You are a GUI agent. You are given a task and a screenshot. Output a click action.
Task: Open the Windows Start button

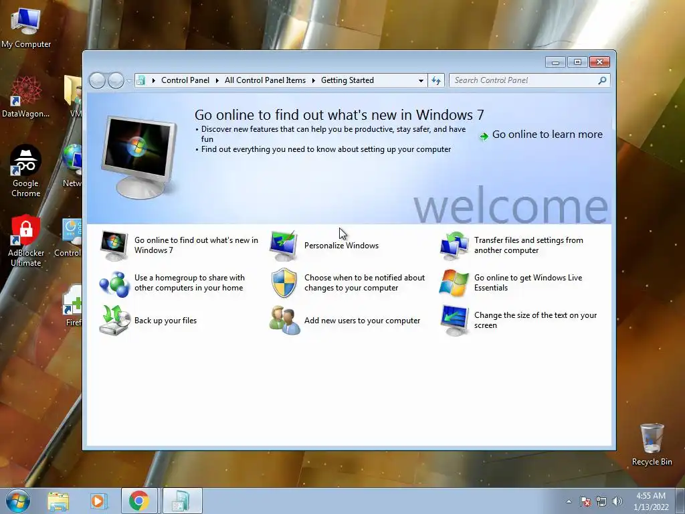pos(18,501)
